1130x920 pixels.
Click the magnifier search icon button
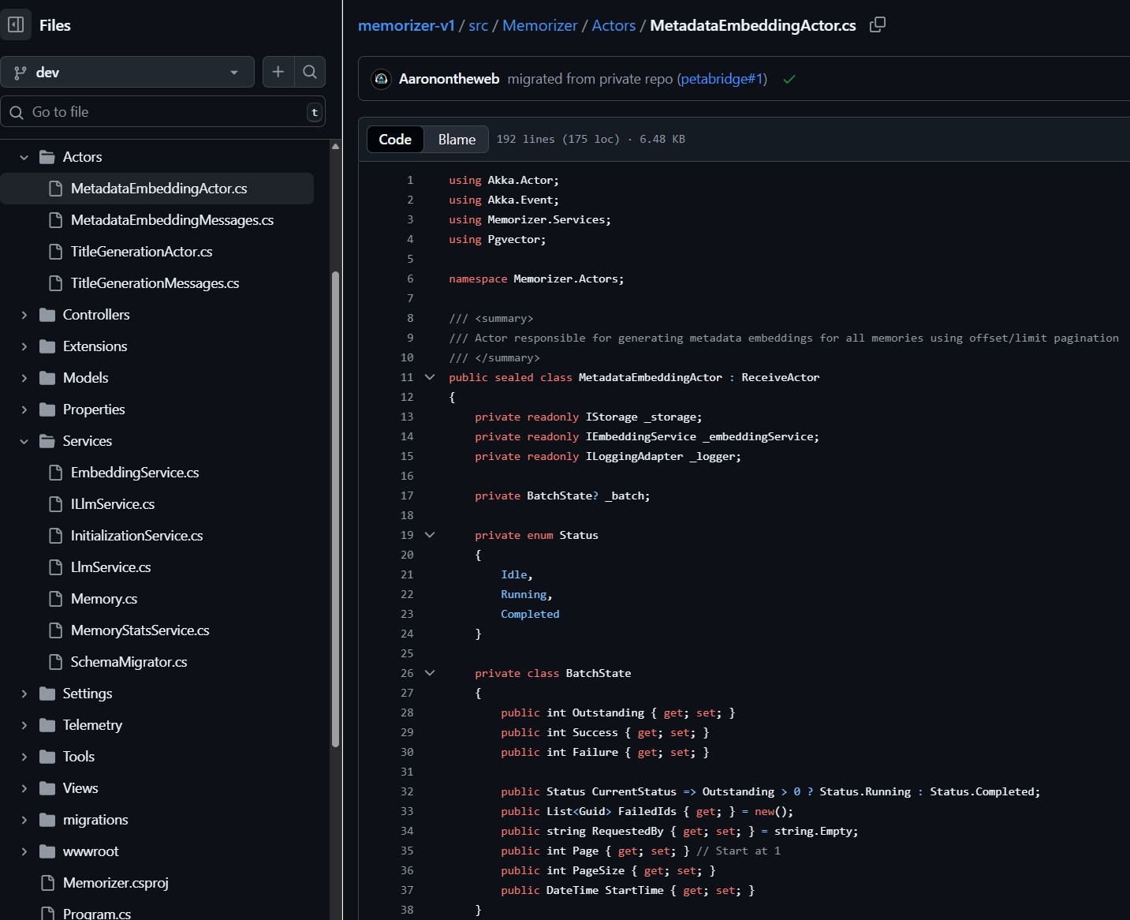pos(310,72)
